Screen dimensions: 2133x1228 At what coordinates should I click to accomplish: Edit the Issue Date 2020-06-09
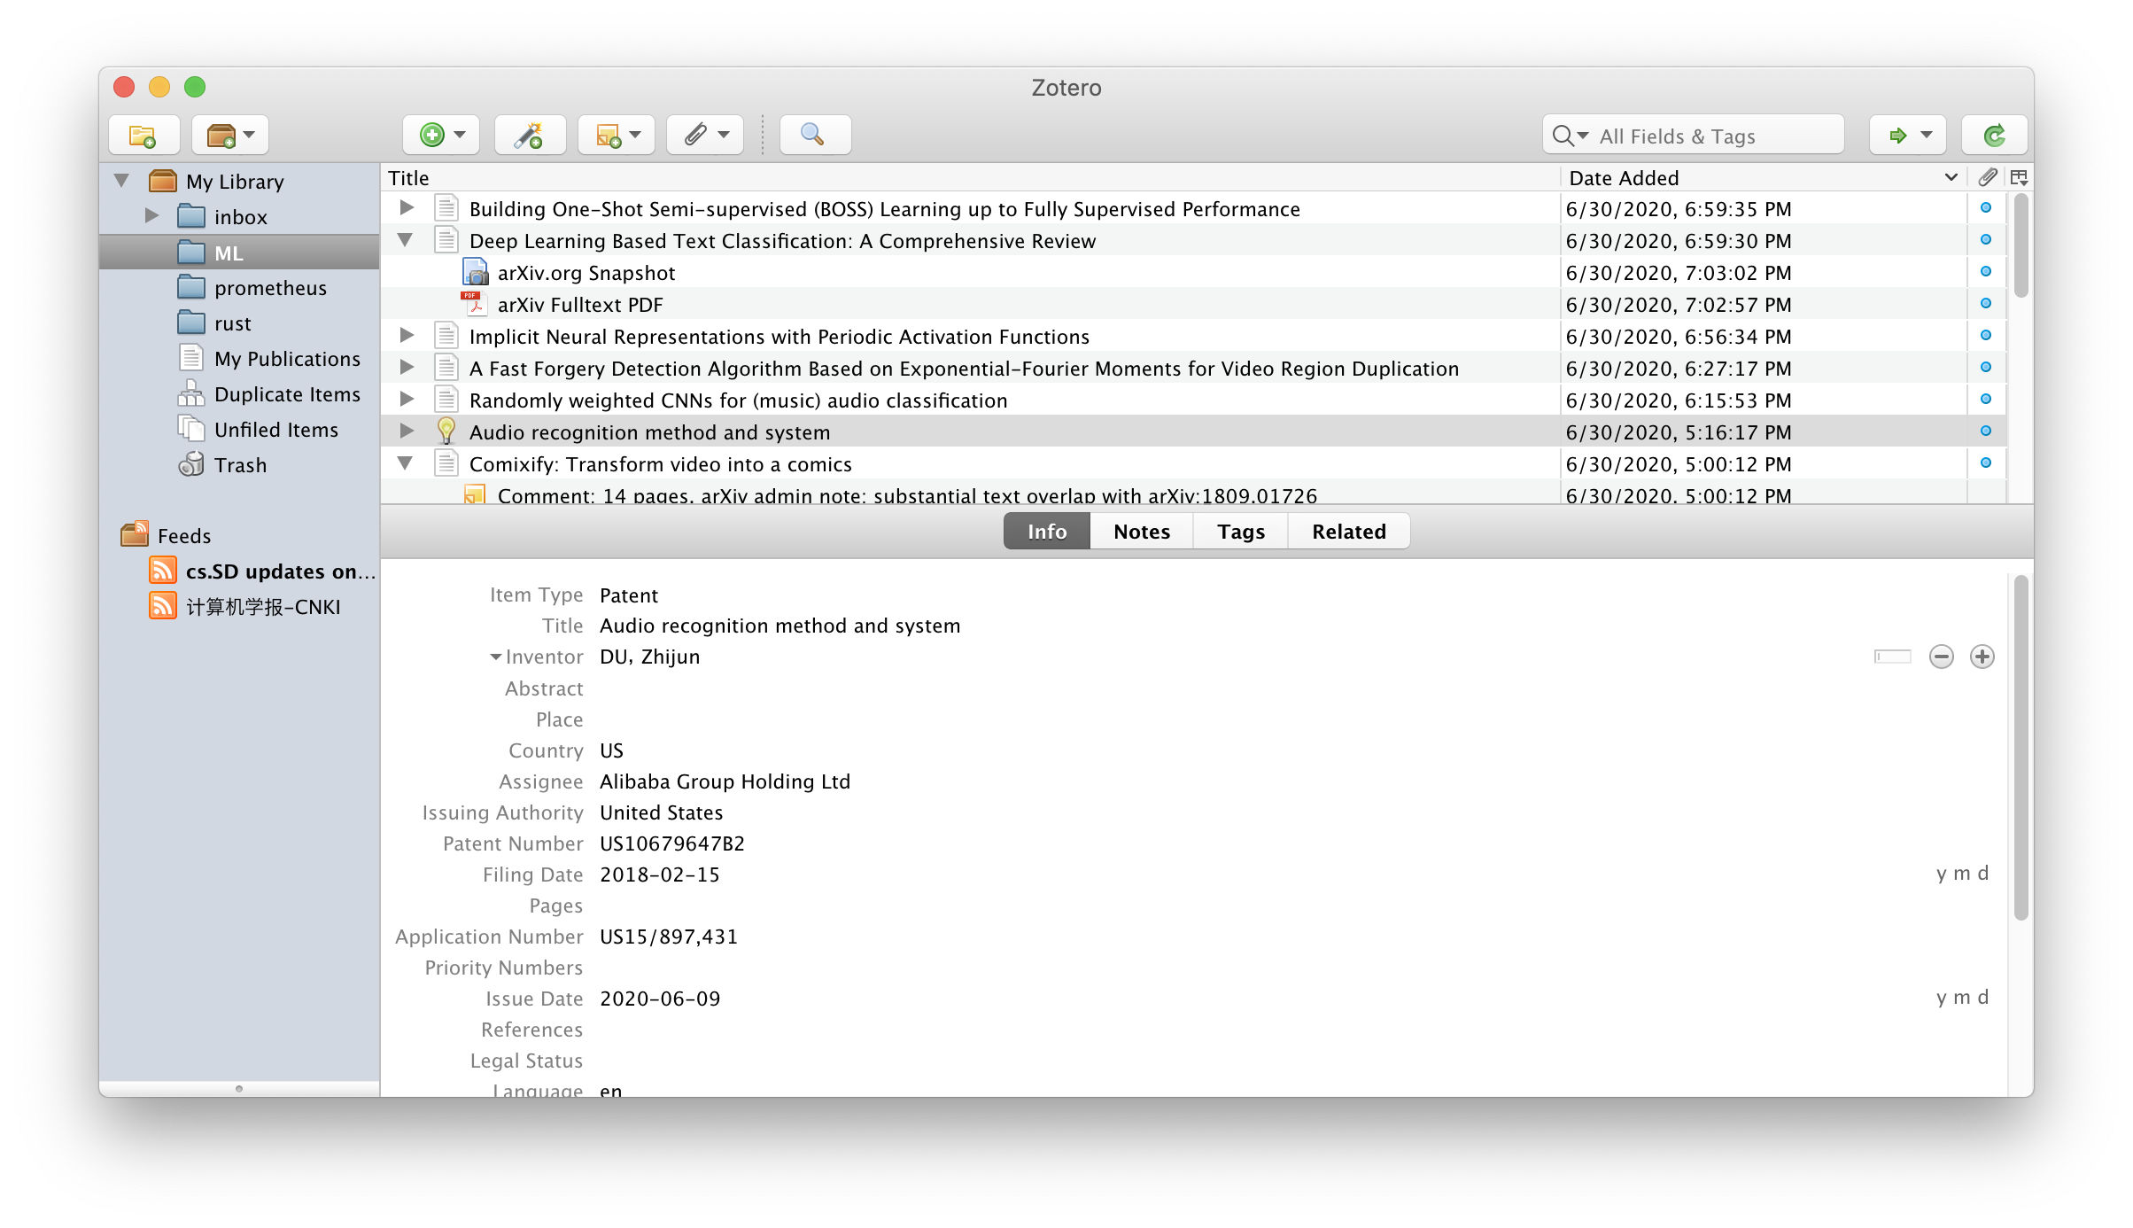[660, 999]
